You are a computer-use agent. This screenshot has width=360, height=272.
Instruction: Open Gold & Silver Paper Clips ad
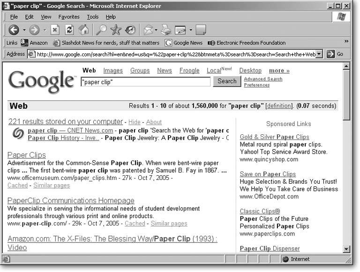274,137
